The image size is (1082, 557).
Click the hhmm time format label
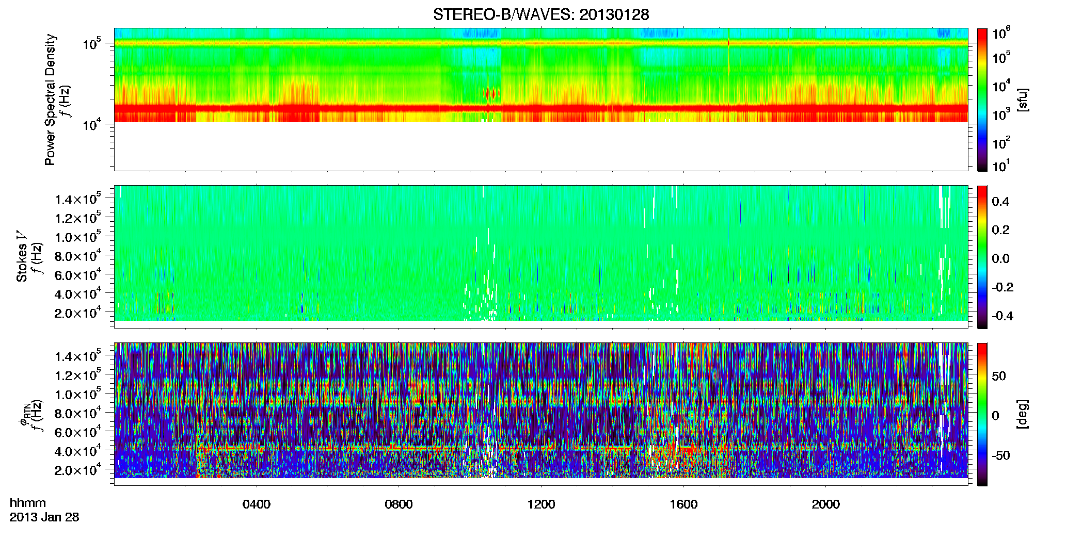point(28,503)
